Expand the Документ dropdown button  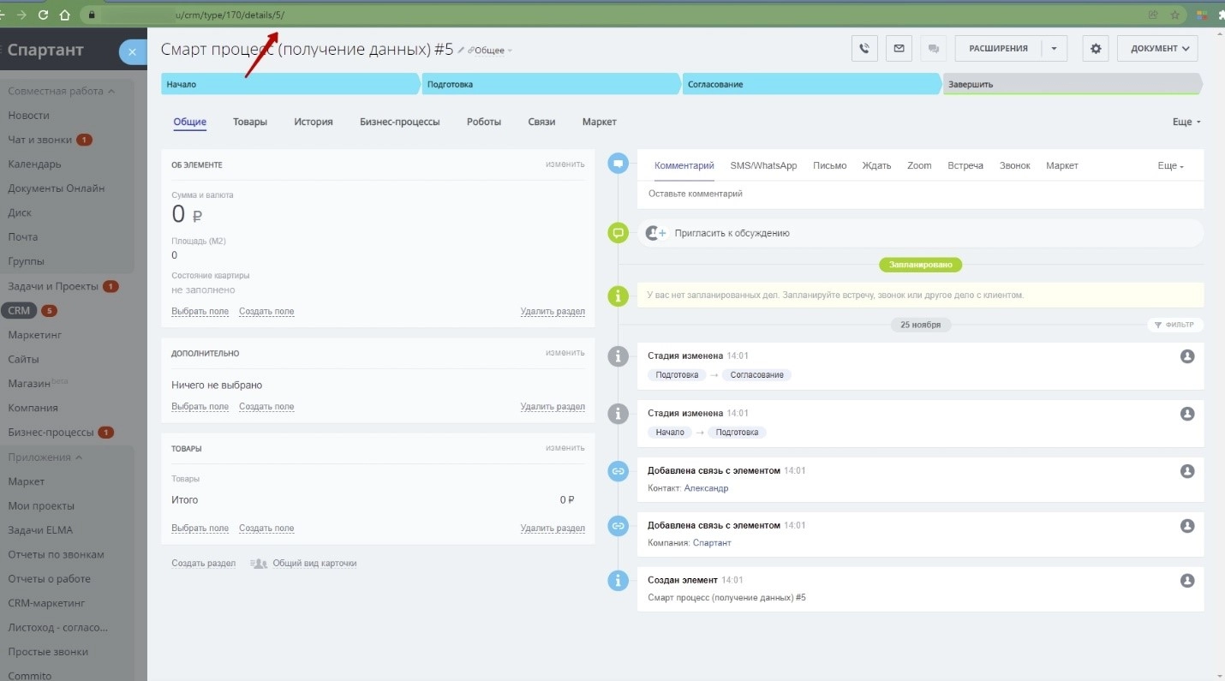click(1156, 49)
